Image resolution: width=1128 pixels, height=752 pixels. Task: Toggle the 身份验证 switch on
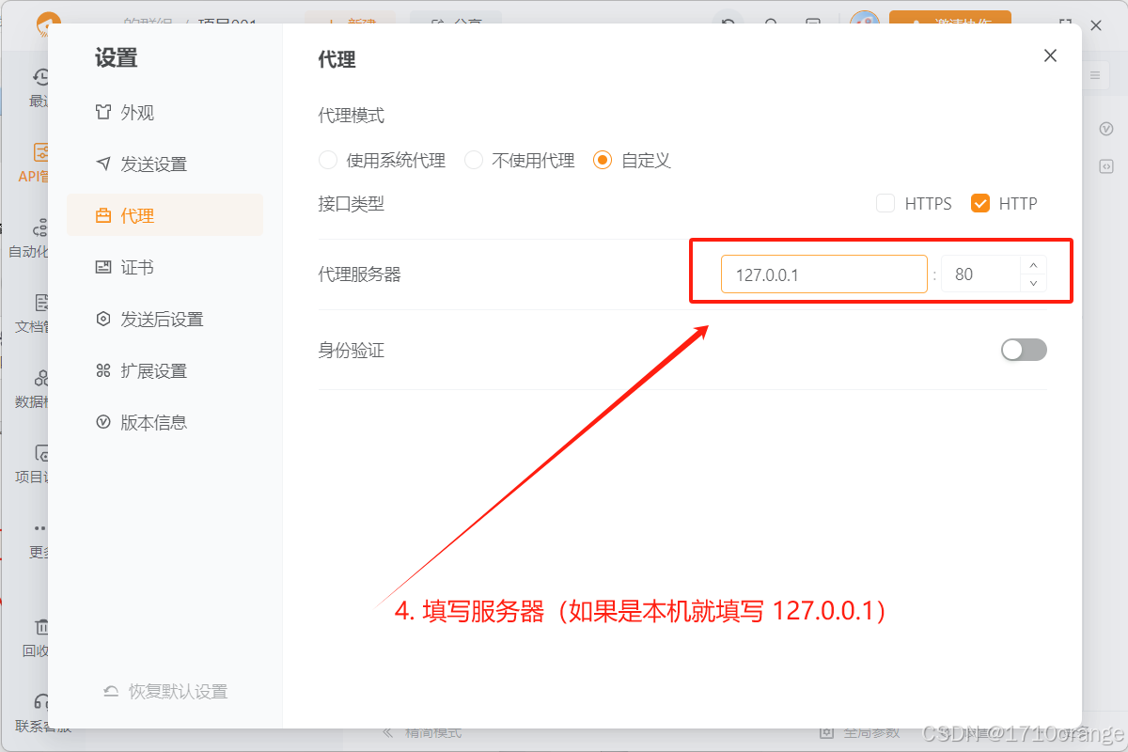click(1024, 350)
